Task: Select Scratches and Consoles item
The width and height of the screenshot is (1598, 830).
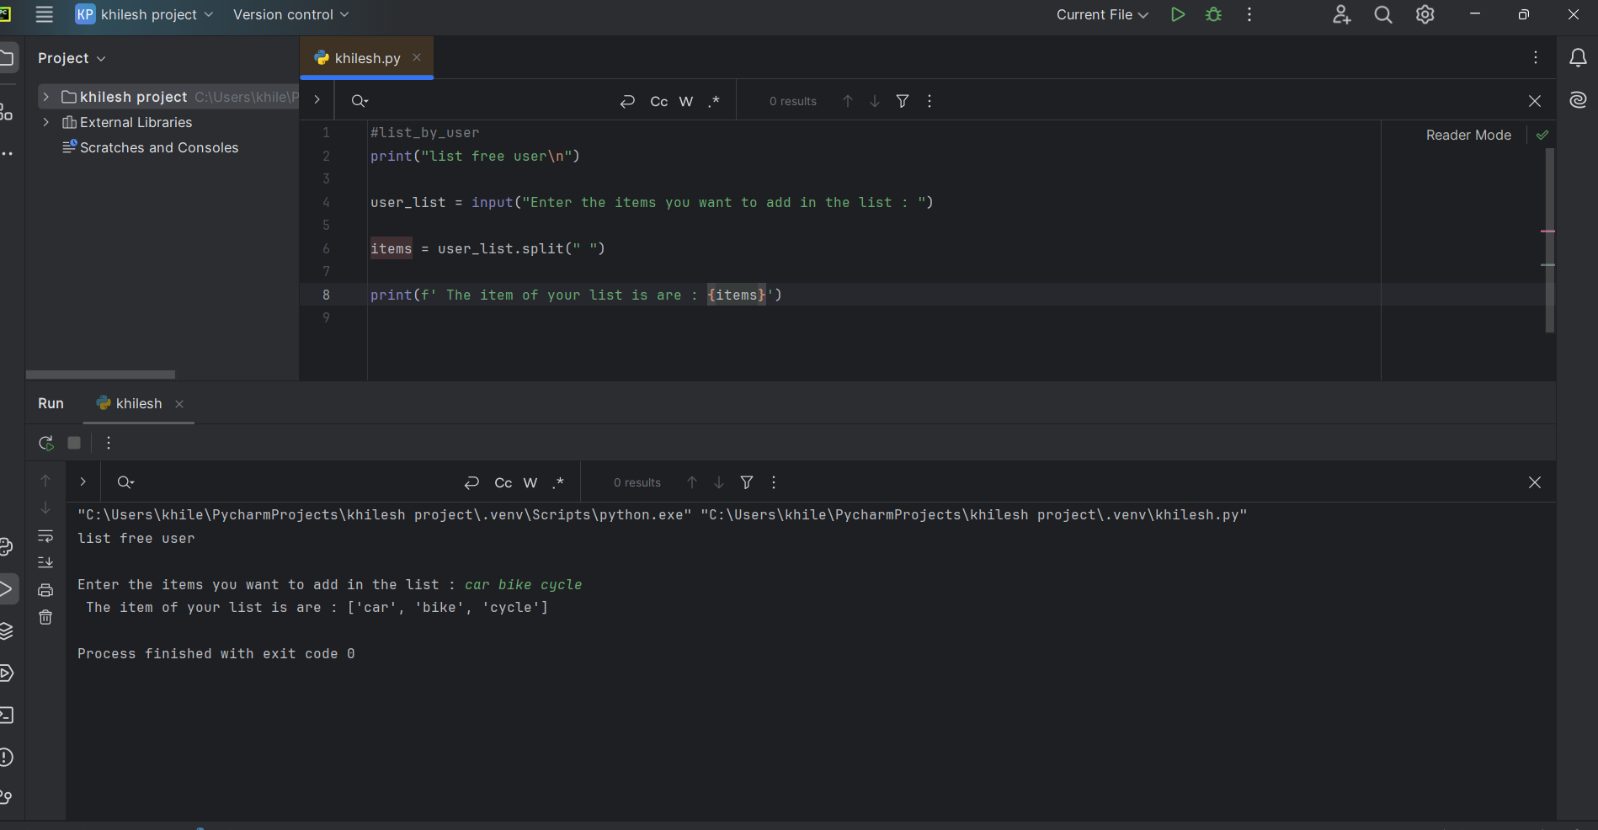Action: click(x=151, y=147)
